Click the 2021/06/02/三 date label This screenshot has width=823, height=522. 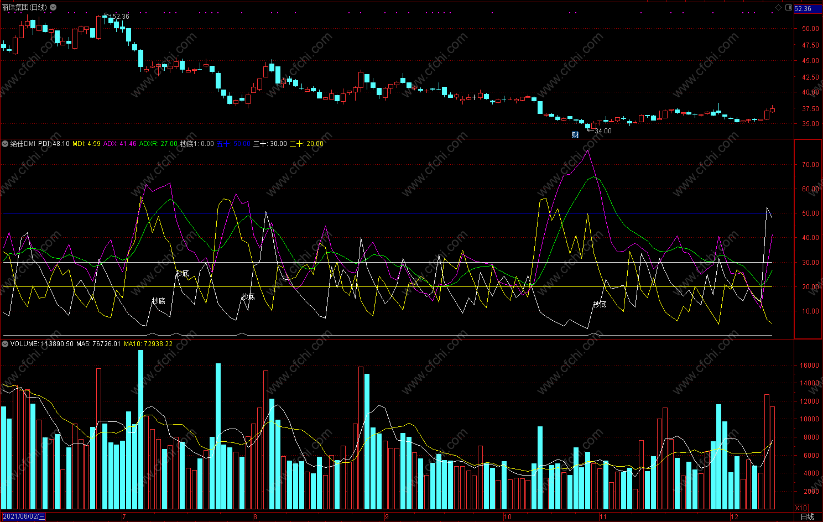point(23,517)
